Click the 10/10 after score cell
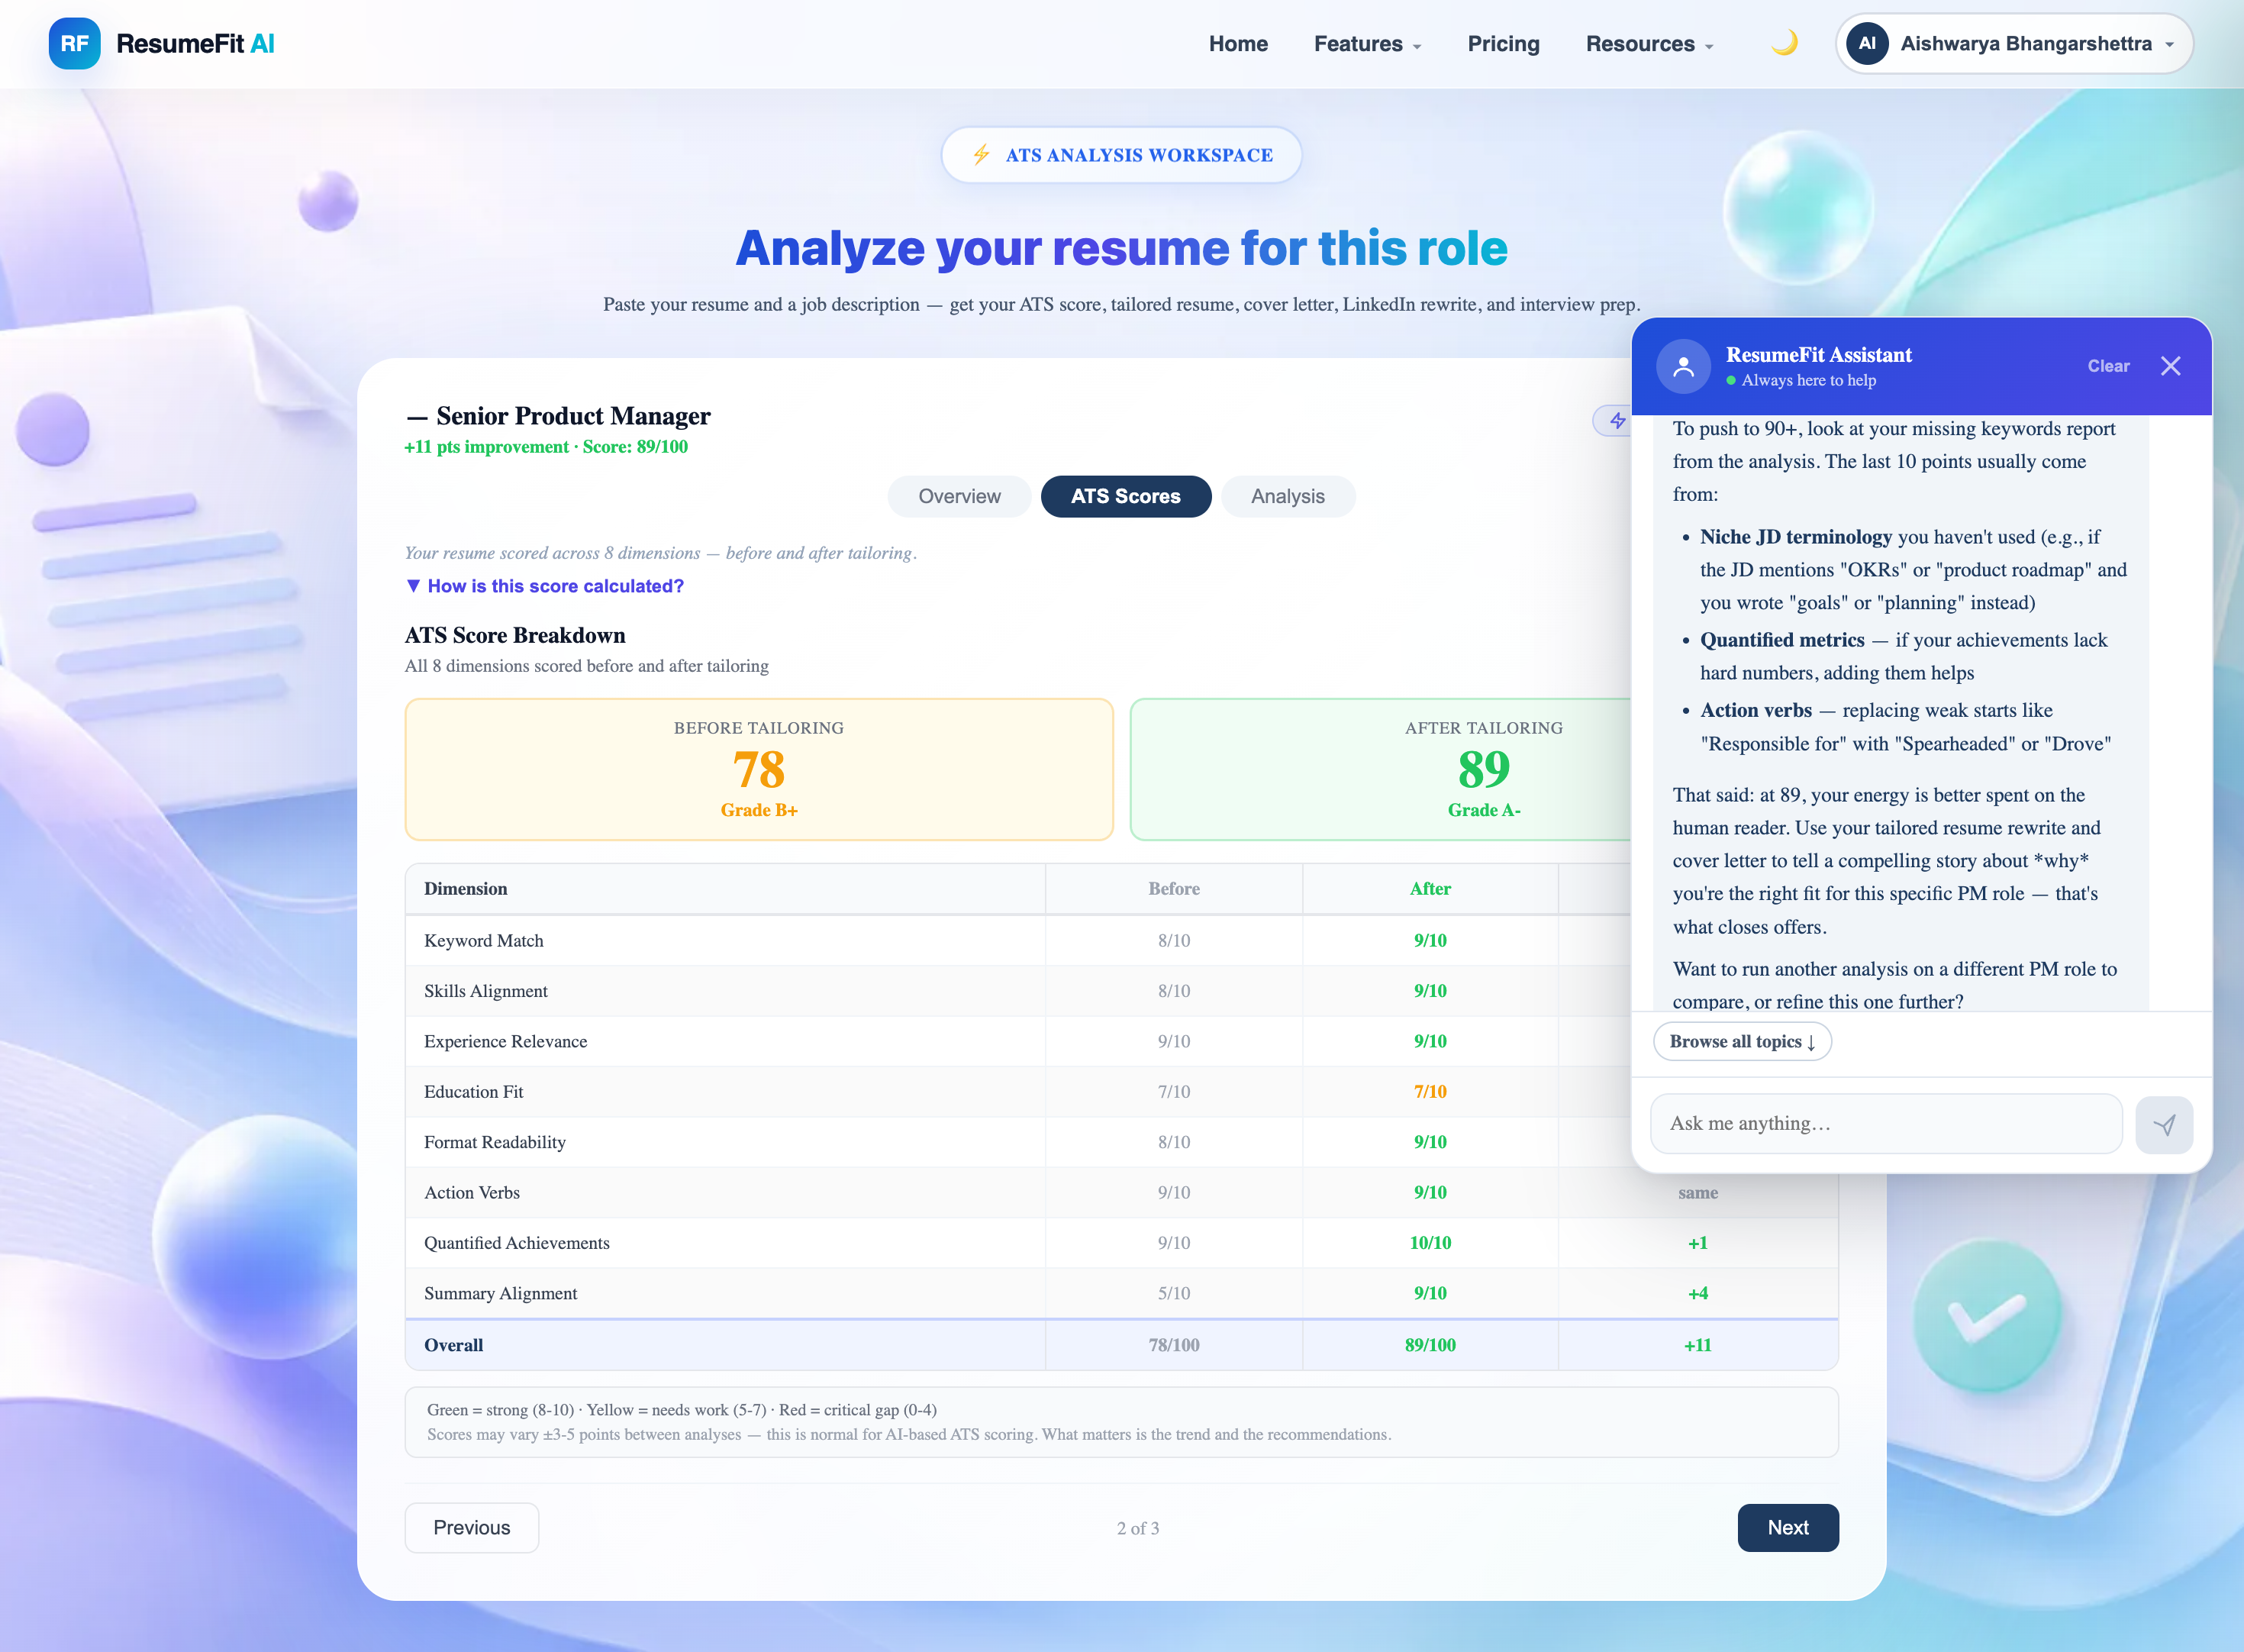This screenshot has height=1652, width=2244. (x=1430, y=1243)
